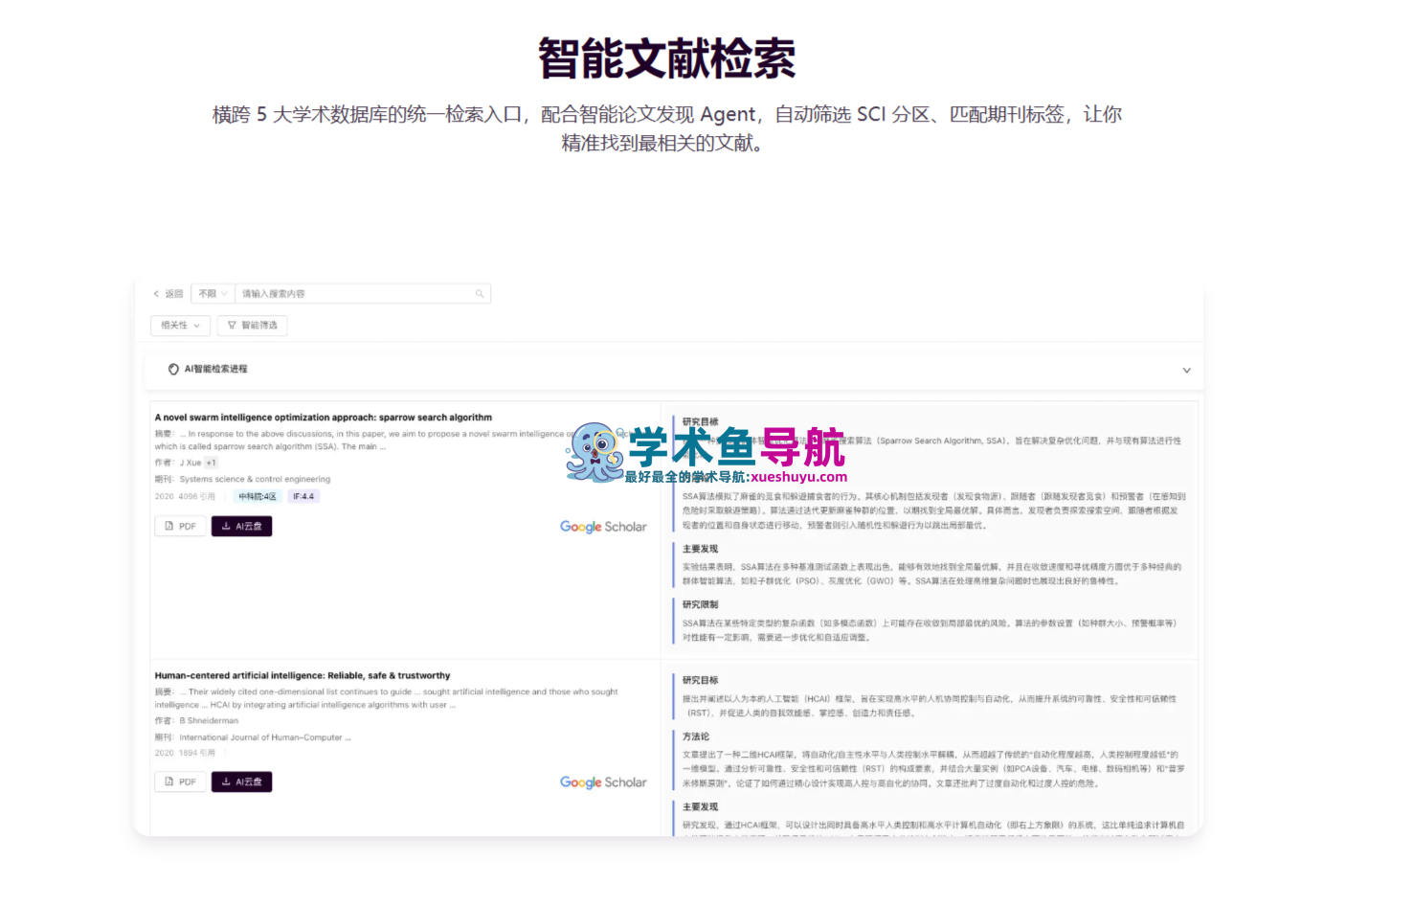This screenshot has width=1413, height=906.
Task: Toggle the 智能筛选 smart filter
Action: pos(252,326)
